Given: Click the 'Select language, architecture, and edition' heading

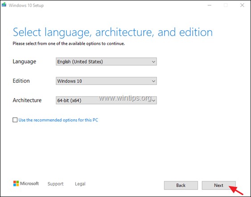Looking at the screenshot, I should [x=113, y=32].
